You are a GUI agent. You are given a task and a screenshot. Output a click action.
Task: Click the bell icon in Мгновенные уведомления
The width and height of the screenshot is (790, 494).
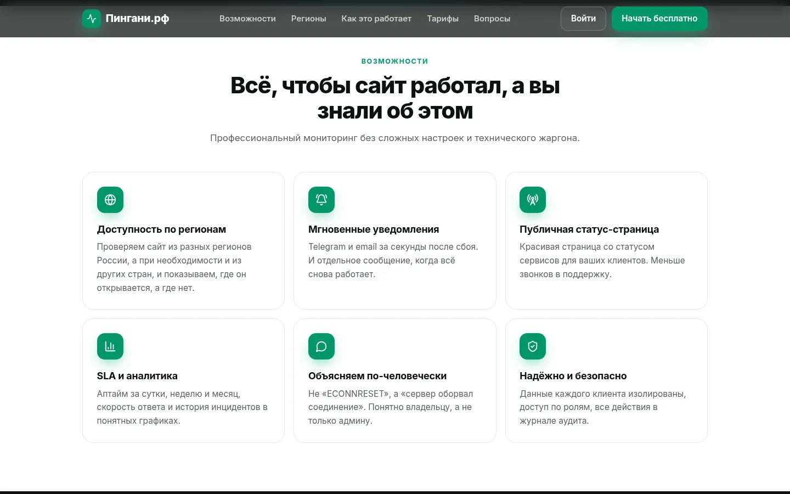[321, 200]
